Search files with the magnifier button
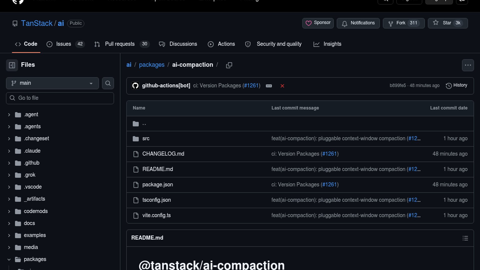Screen dimensions: 480x270 (108, 83)
